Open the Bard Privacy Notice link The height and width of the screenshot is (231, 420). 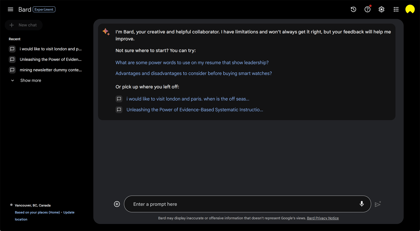323,218
